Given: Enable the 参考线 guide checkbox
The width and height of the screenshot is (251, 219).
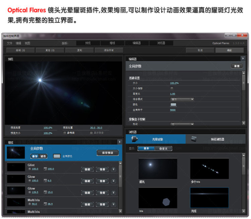Looking at the screenshot, I should coord(65,133).
